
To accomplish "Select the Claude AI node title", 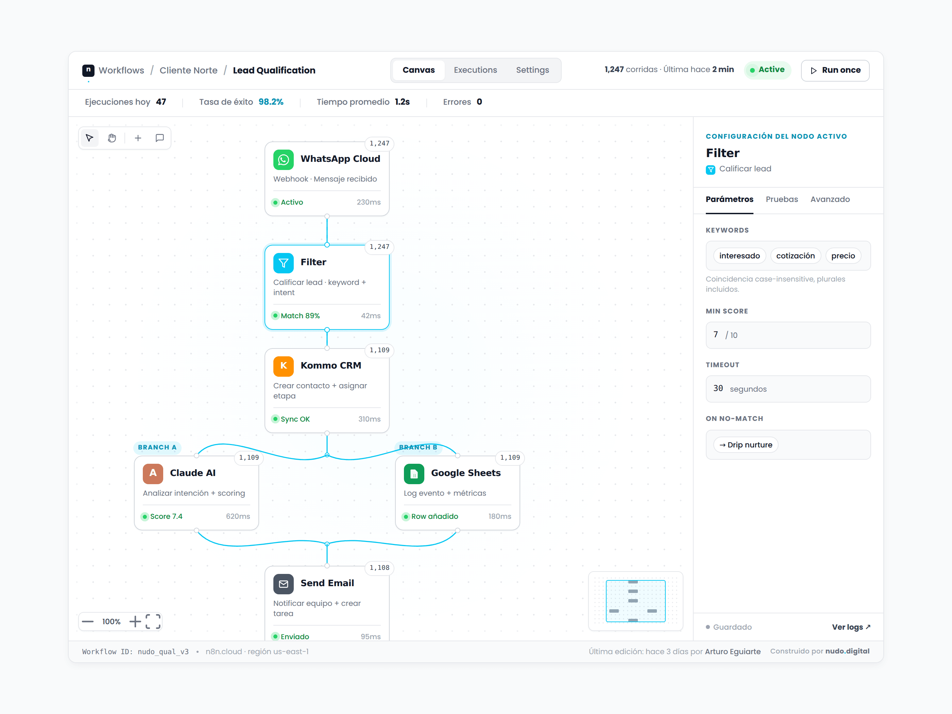I will tap(192, 473).
